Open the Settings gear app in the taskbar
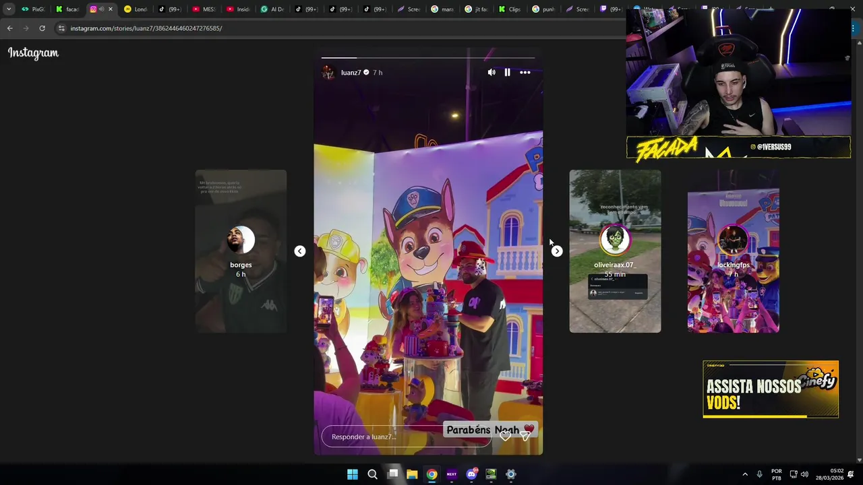This screenshot has width=863, height=485. (511, 474)
